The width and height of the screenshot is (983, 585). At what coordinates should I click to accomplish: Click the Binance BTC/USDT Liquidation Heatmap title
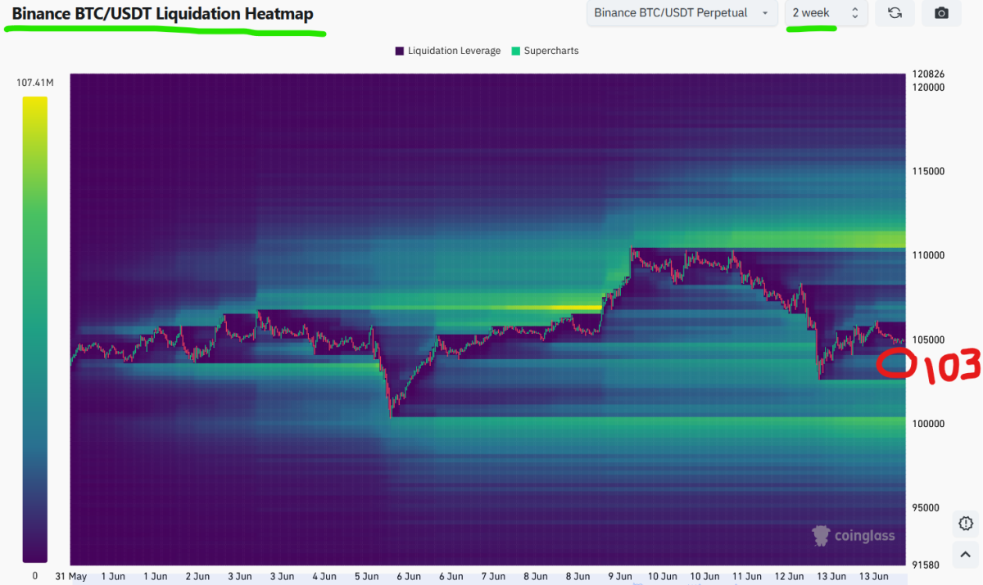click(162, 14)
